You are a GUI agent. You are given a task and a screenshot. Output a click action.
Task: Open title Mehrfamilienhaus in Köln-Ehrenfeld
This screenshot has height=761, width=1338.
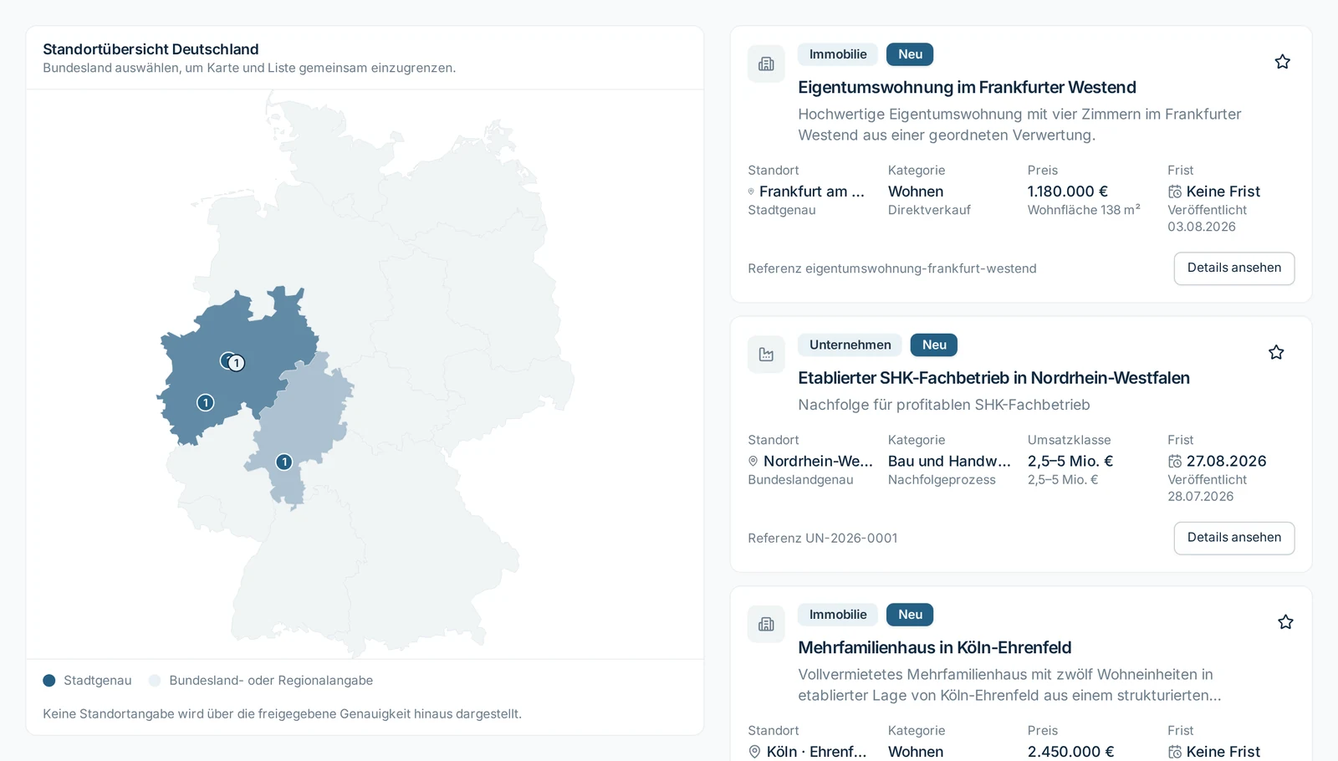[x=934, y=647]
